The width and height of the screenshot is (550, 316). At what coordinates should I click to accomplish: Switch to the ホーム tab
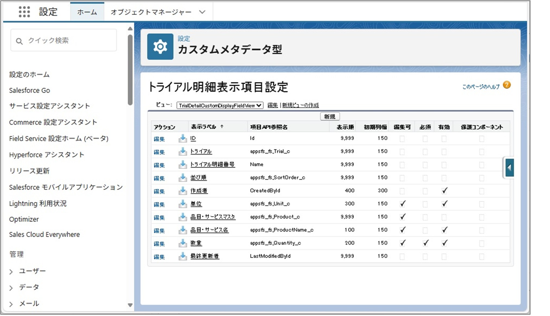(87, 12)
